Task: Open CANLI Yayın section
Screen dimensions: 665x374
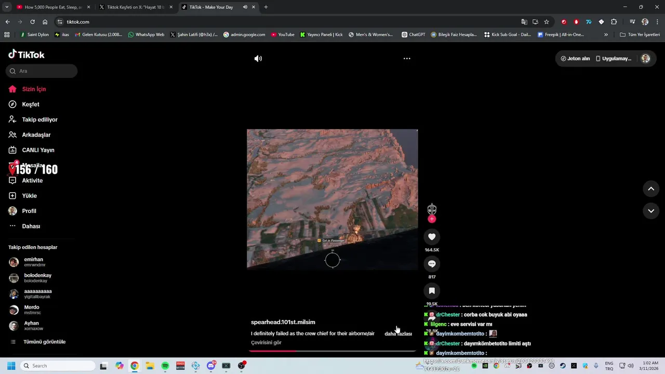Action: [31, 150]
